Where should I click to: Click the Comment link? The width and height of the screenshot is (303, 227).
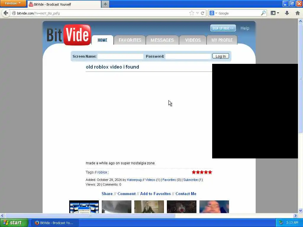127,194
